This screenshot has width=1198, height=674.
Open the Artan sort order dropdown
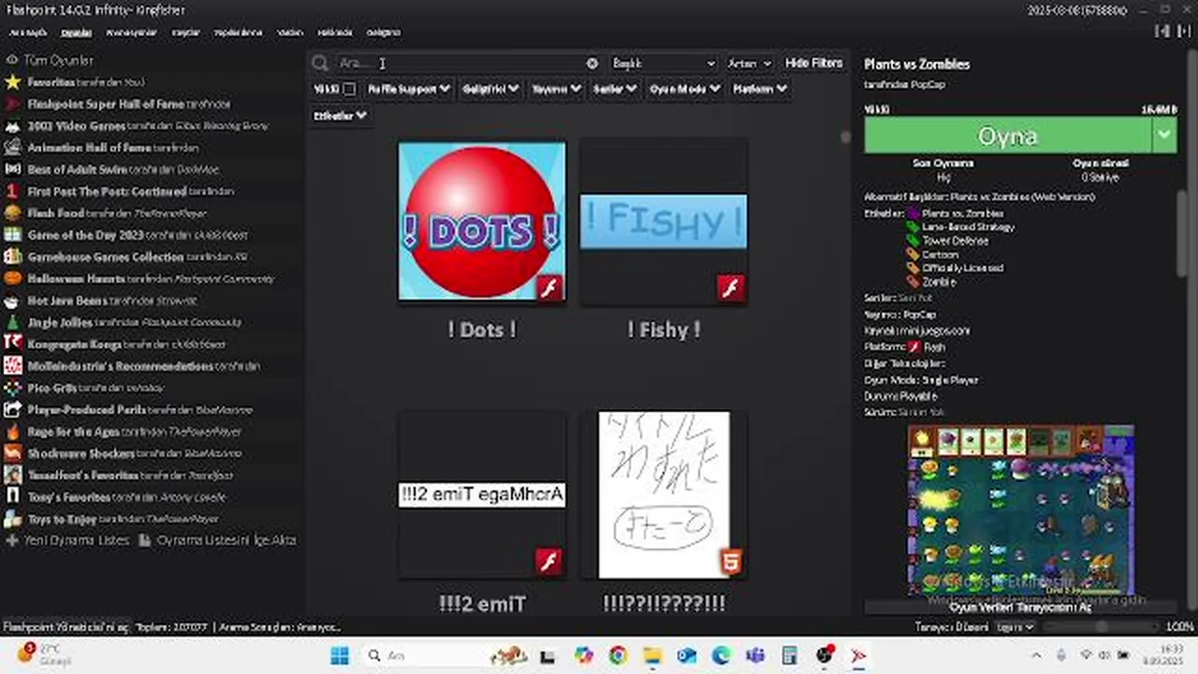pyautogui.click(x=749, y=63)
